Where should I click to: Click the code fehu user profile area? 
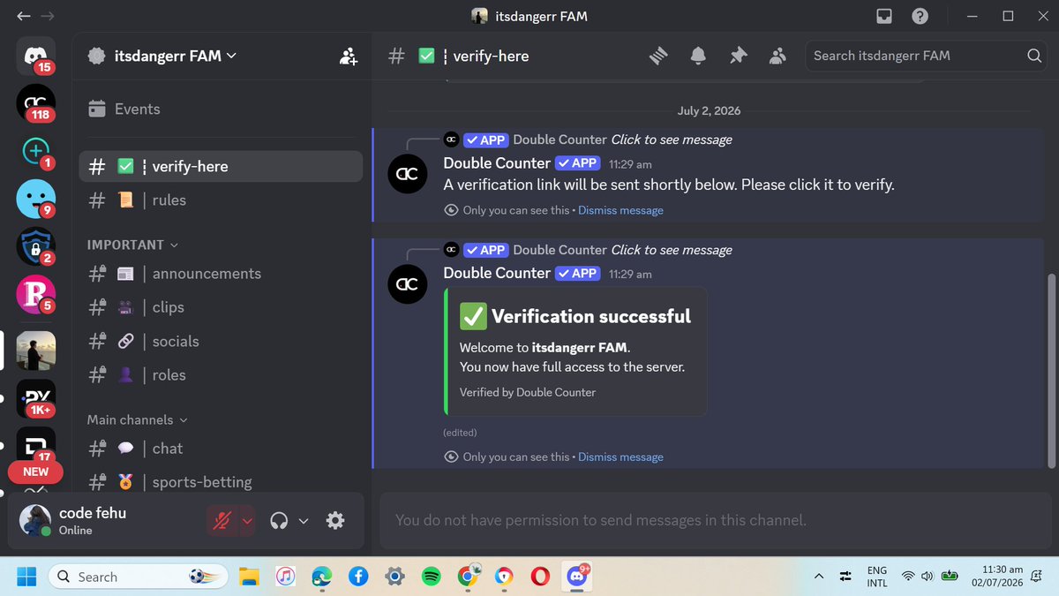(x=106, y=521)
